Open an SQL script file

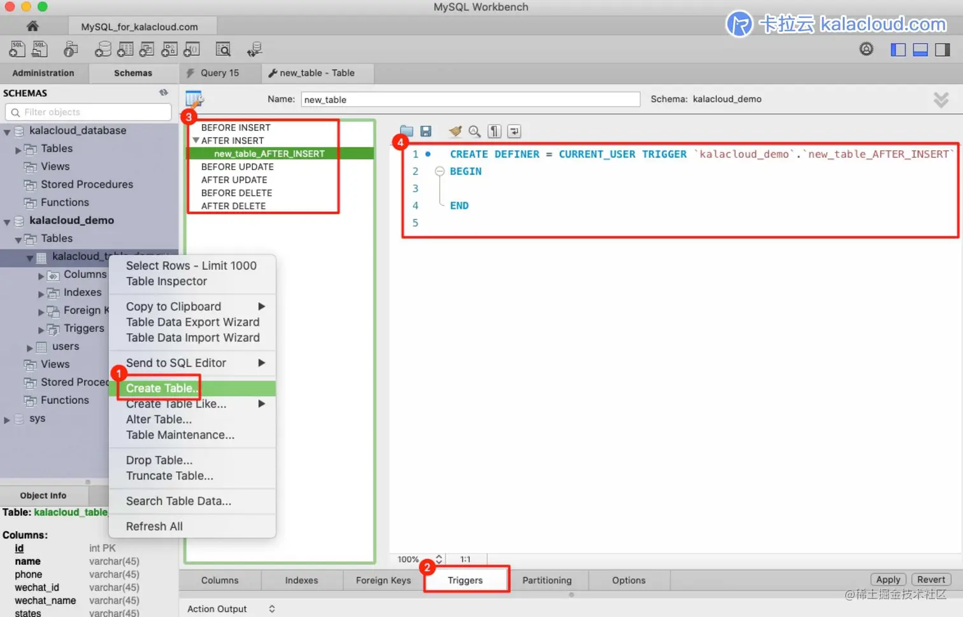pyautogui.click(x=40, y=49)
